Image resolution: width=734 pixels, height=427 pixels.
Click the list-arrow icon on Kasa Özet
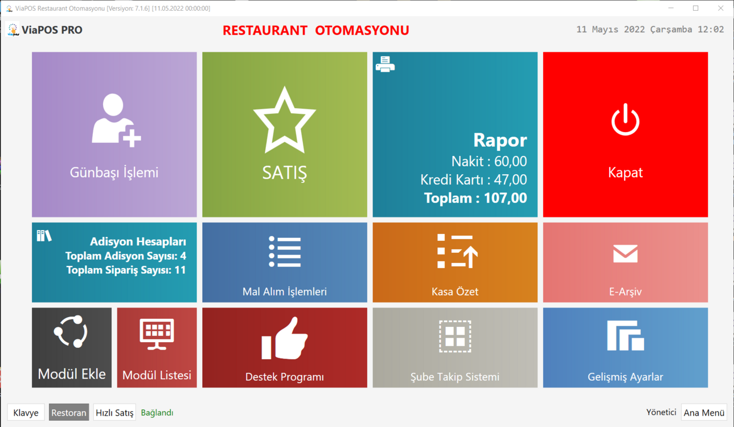click(x=457, y=251)
